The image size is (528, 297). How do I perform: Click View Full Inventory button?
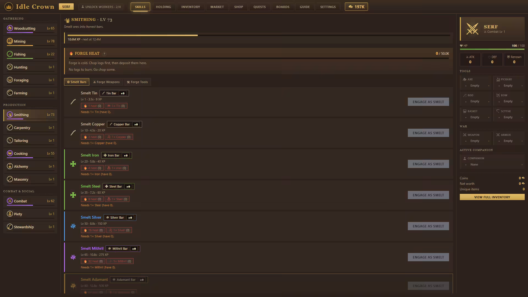(492, 197)
